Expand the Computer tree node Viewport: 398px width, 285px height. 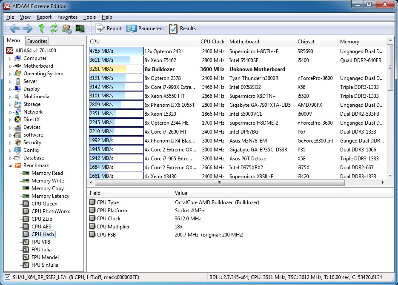(10, 59)
